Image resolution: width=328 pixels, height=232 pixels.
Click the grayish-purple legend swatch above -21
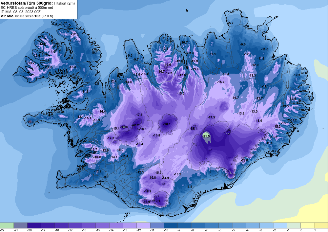coord(20,225)
